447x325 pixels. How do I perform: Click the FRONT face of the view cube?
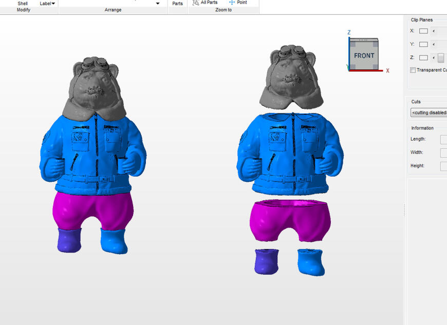click(x=364, y=55)
